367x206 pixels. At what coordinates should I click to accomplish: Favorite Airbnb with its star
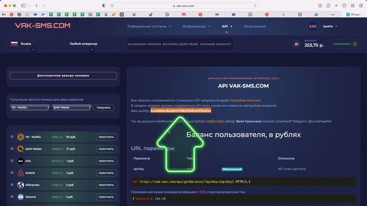pos(12,173)
